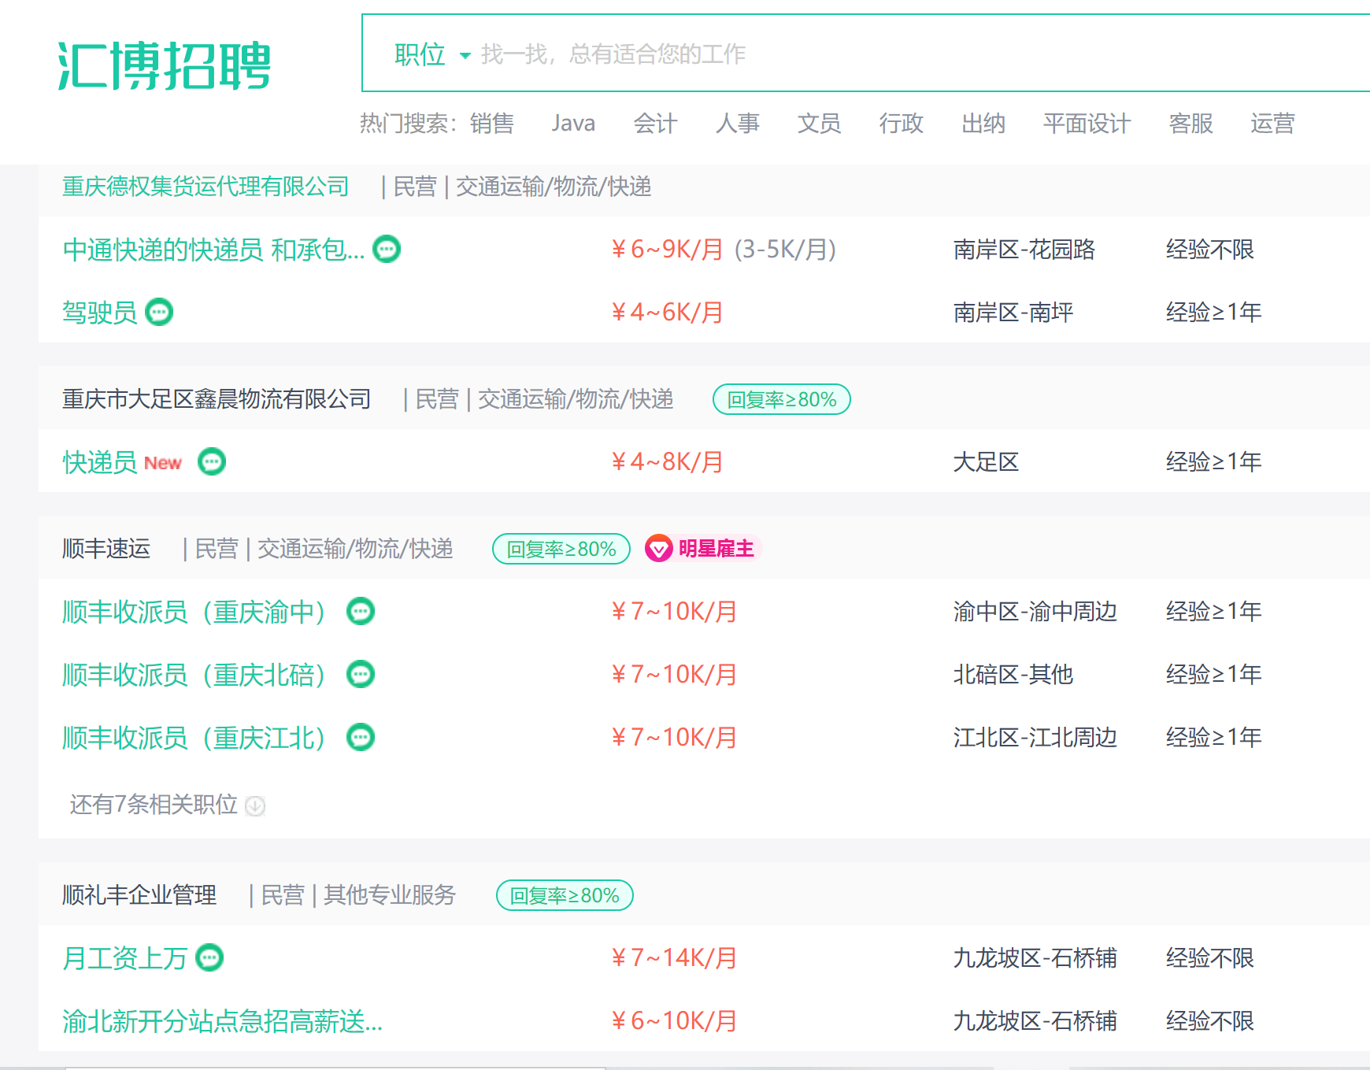Open job 驾驶员

click(100, 313)
